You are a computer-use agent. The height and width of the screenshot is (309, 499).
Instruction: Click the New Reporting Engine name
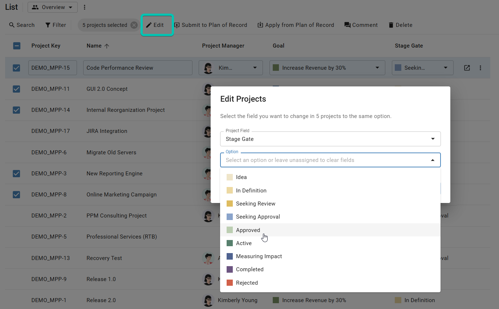pos(114,174)
